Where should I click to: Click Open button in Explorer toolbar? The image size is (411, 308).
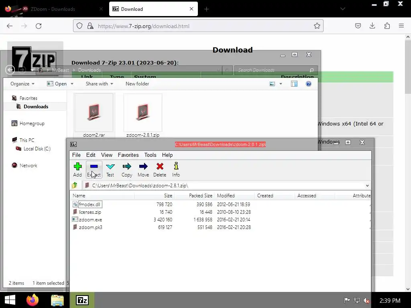[x=57, y=84]
